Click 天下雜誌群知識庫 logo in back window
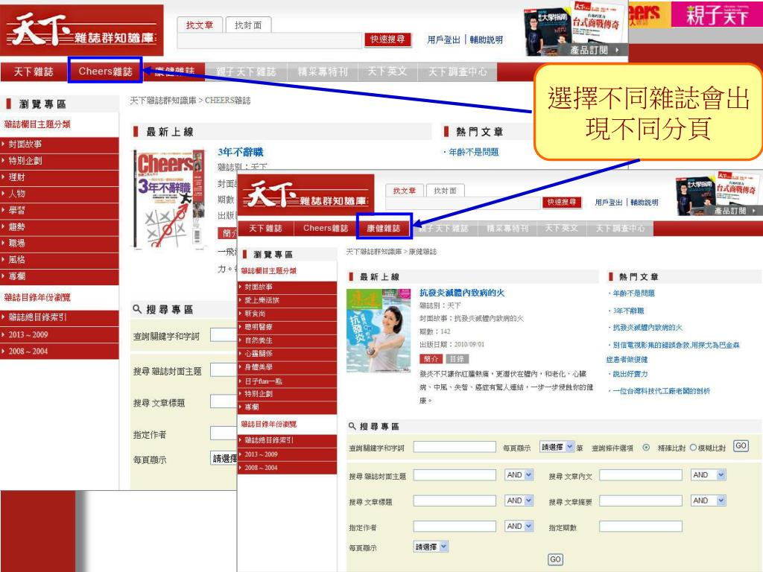 (82, 30)
